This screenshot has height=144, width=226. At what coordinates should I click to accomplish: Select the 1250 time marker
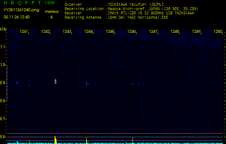[x=218, y=32]
